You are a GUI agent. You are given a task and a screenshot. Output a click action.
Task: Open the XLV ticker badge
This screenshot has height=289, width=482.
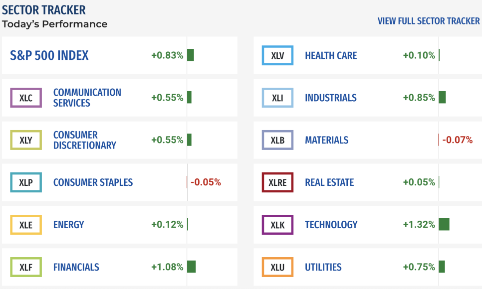point(277,55)
